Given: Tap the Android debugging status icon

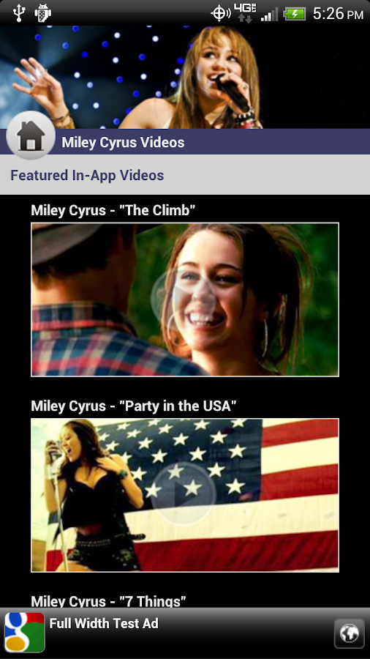Looking at the screenshot, I should click(43, 13).
